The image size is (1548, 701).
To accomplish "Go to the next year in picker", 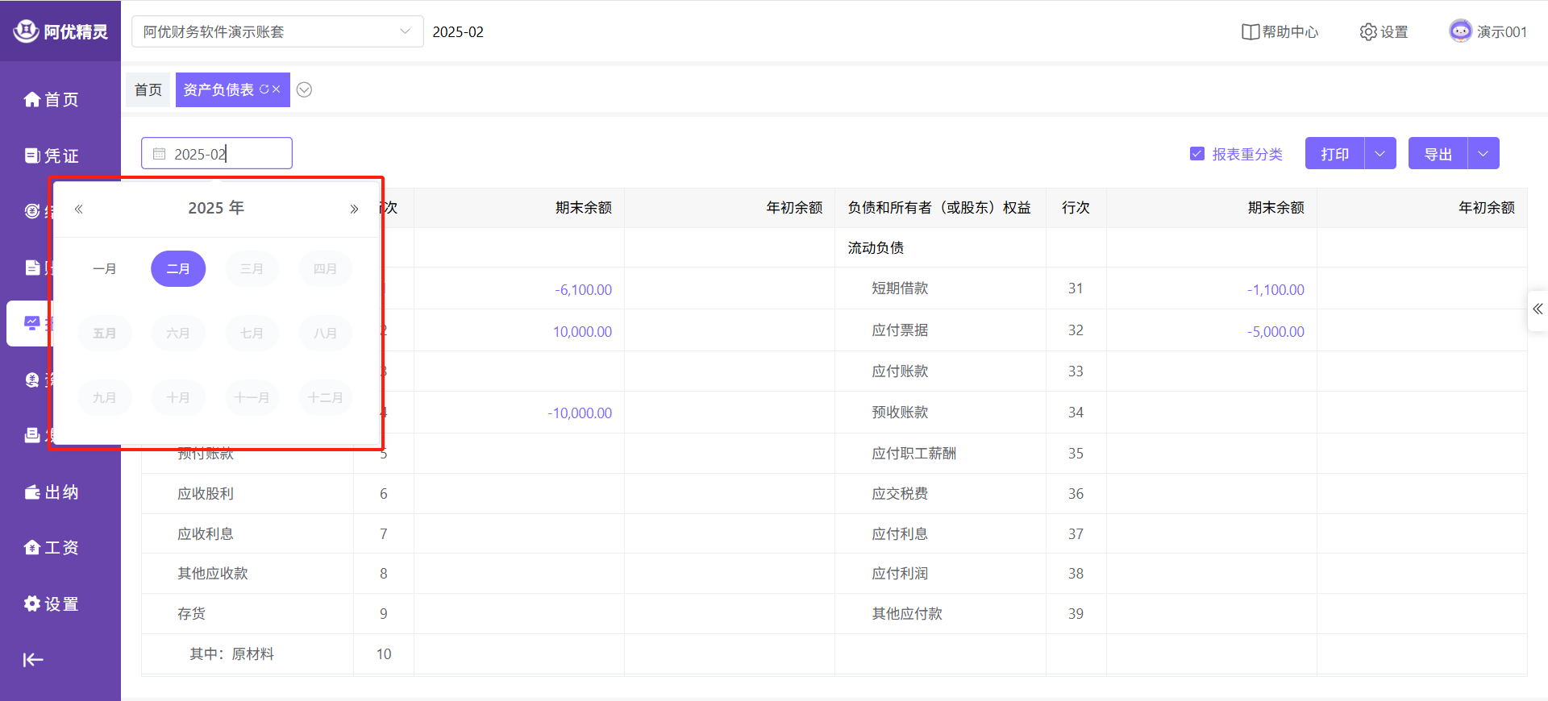I will click(x=354, y=209).
